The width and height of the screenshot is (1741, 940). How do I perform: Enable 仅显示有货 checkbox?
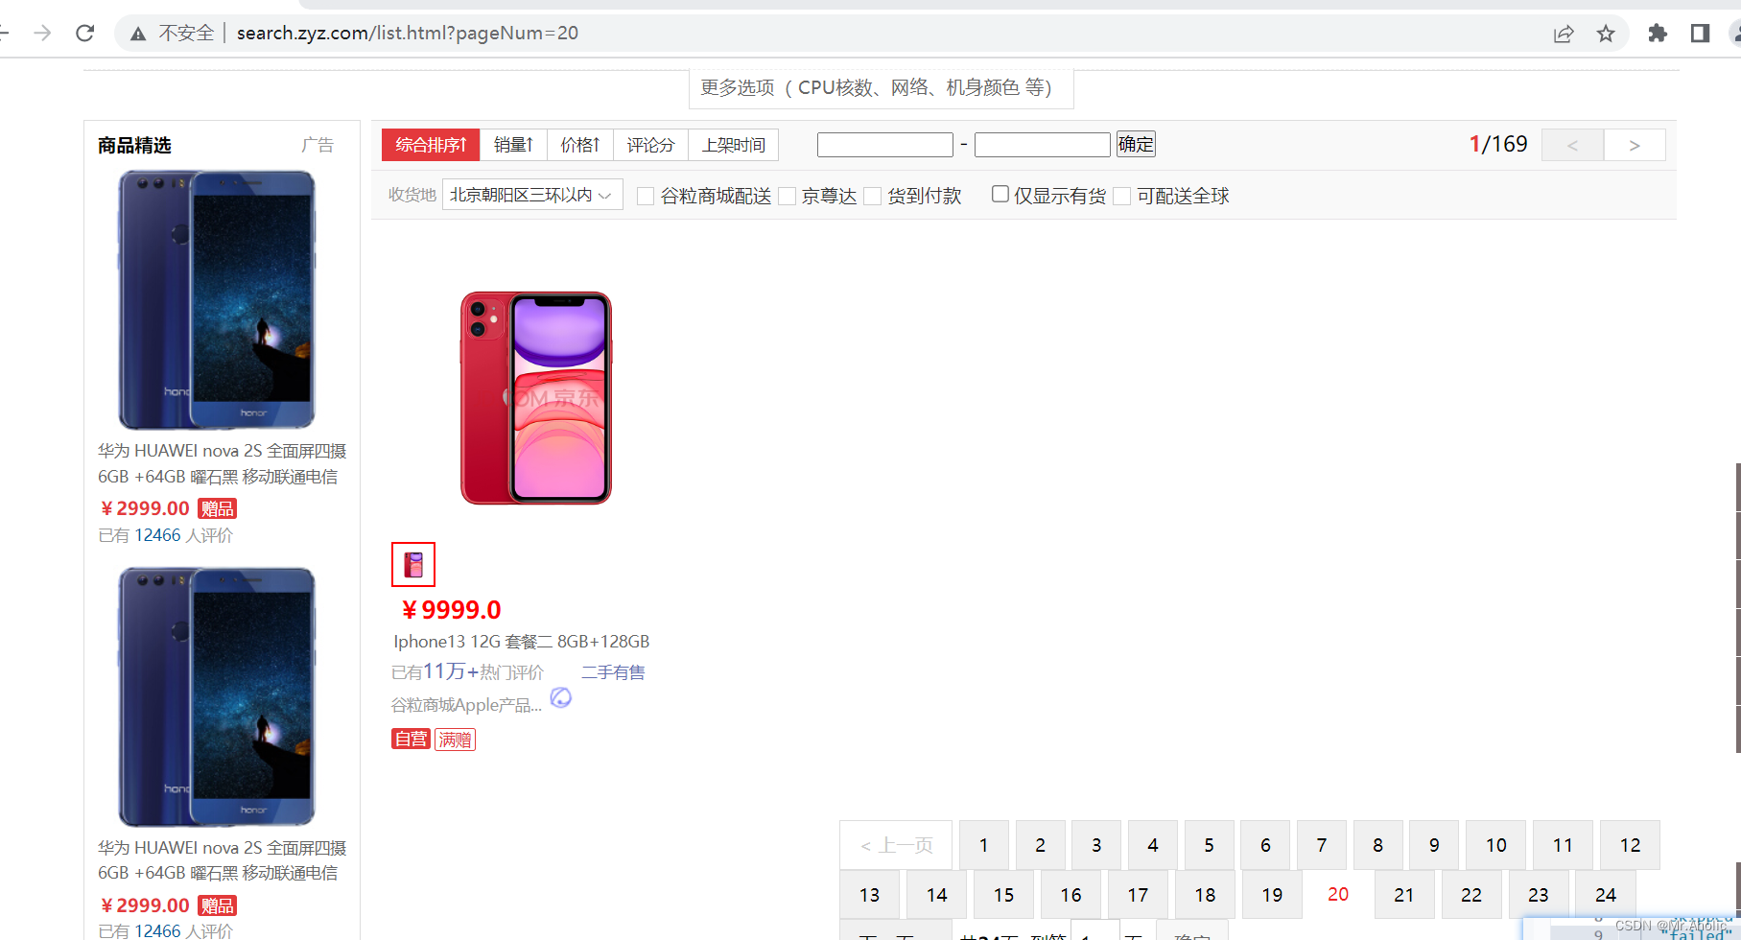[1000, 195]
